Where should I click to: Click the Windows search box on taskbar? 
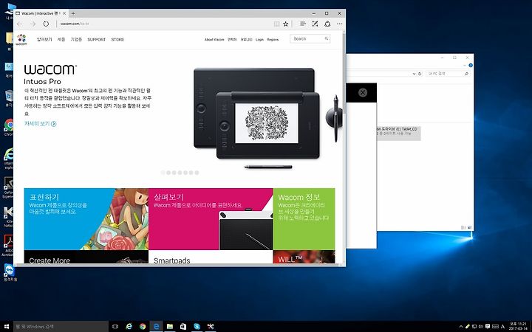pyautogui.click(x=61, y=327)
